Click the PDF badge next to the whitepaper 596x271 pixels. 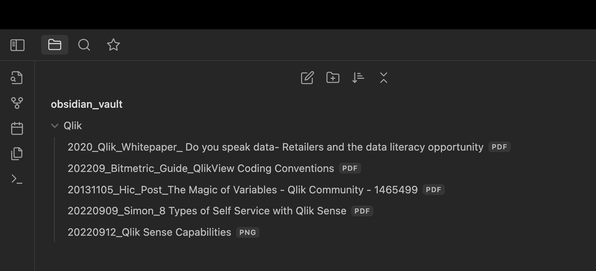(499, 147)
